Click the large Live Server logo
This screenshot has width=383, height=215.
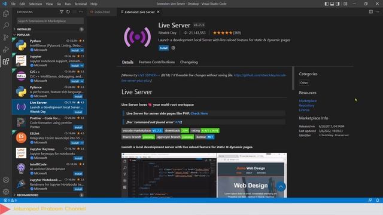(138, 37)
